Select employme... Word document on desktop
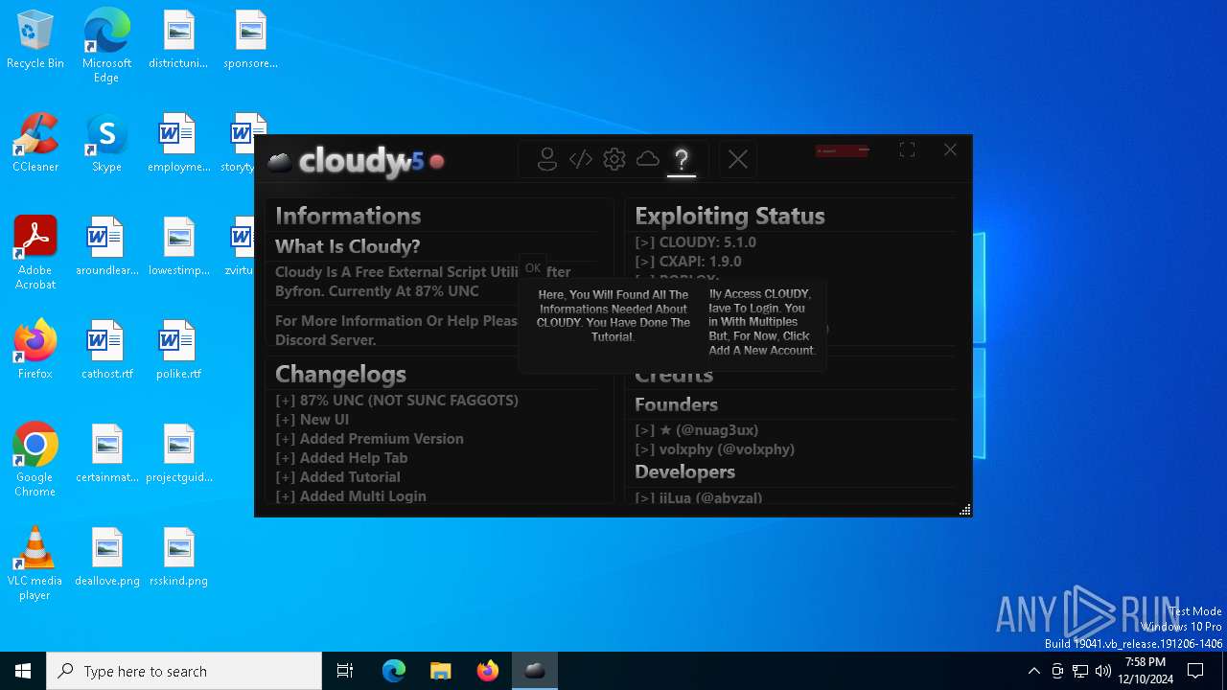This screenshot has height=690, width=1227. [x=178, y=143]
